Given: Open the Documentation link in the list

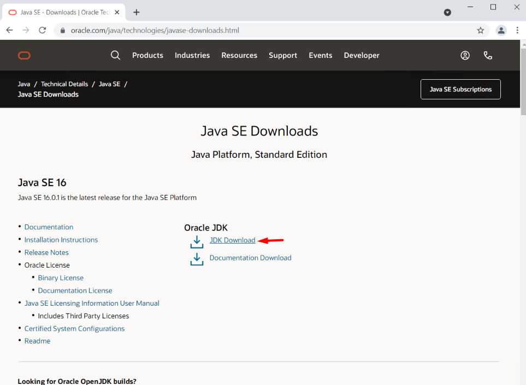Looking at the screenshot, I should tap(49, 227).
